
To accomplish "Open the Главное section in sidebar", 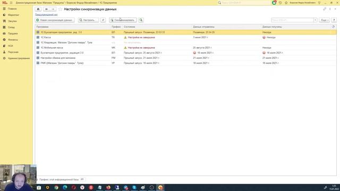I will click(12, 8).
